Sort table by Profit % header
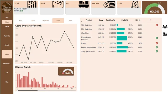 pos(125,20)
